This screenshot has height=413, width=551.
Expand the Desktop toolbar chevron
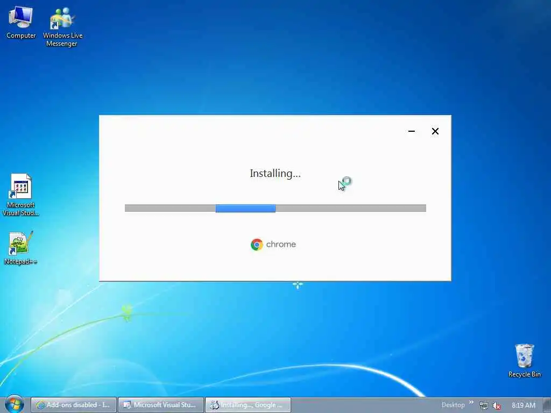click(471, 402)
